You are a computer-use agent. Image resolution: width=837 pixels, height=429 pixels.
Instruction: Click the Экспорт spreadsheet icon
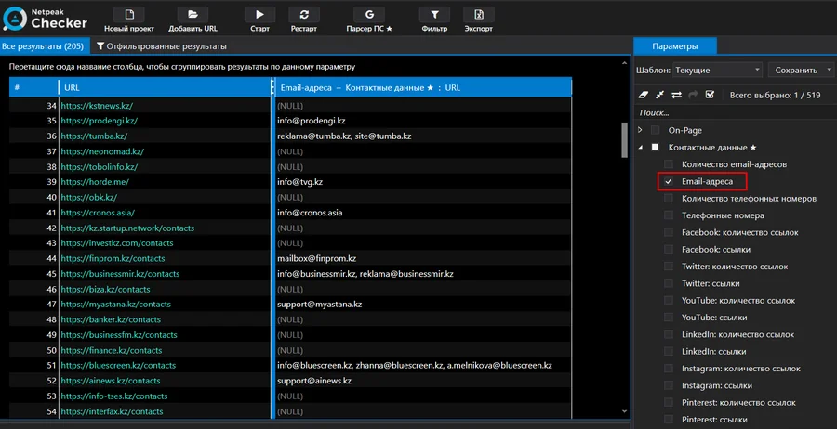click(x=479, y=15)
